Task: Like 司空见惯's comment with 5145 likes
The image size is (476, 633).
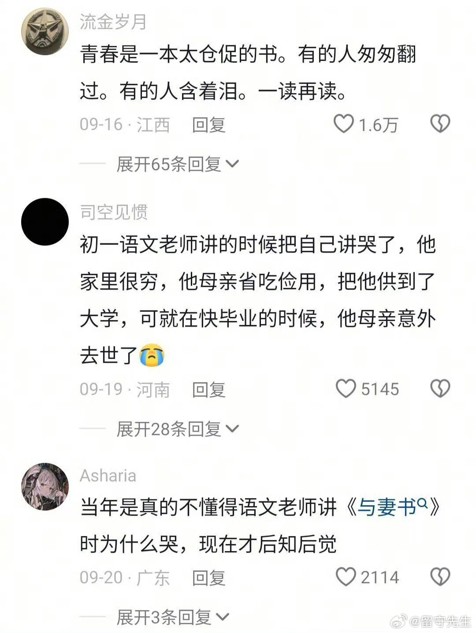Action: tap(346, 389)
